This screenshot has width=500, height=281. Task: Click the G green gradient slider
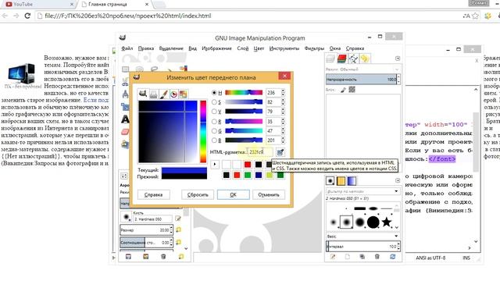tap(244, 130)
